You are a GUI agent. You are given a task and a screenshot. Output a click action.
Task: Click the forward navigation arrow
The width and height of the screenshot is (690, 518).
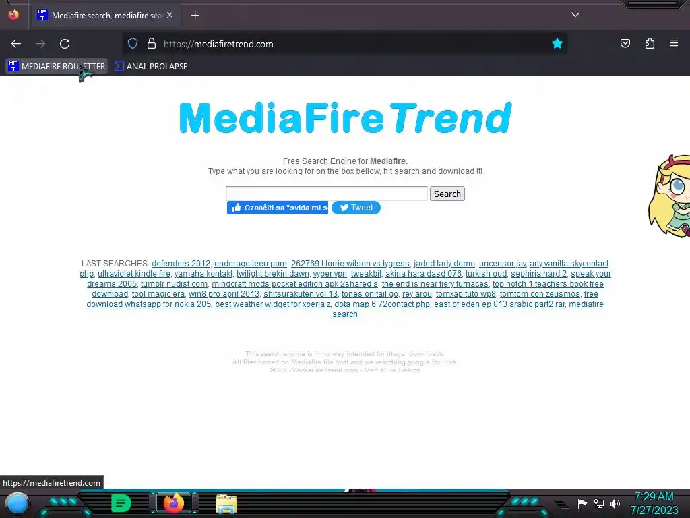coord(40,44)
